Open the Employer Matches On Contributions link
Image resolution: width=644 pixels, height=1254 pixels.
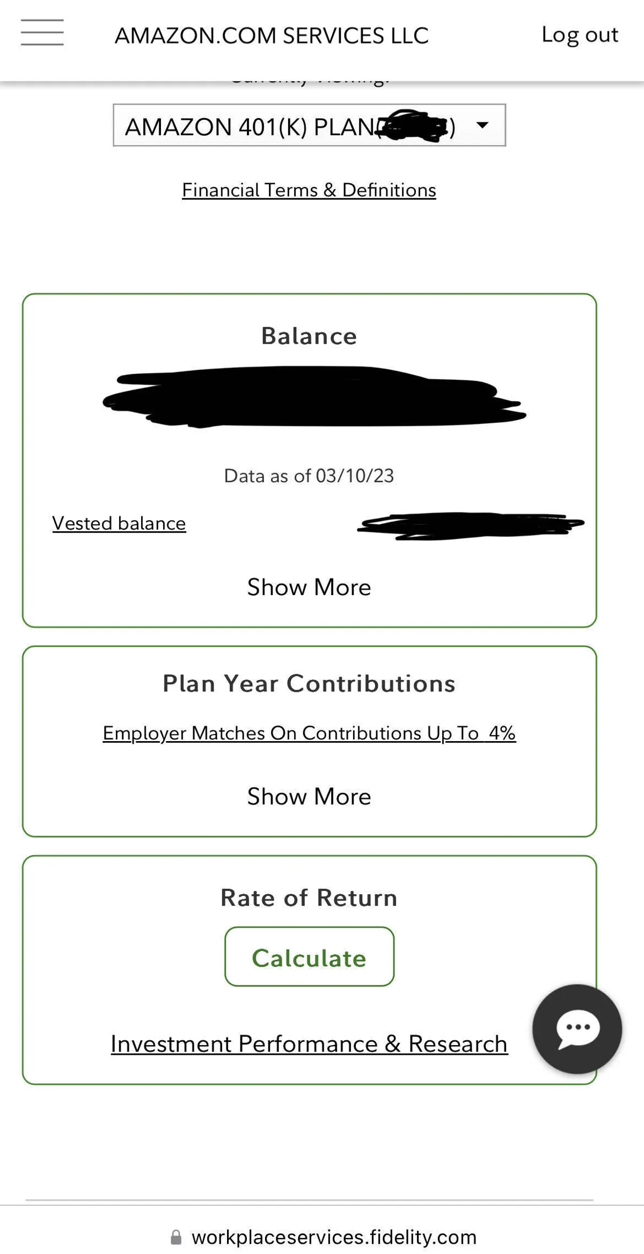(309, 733)
